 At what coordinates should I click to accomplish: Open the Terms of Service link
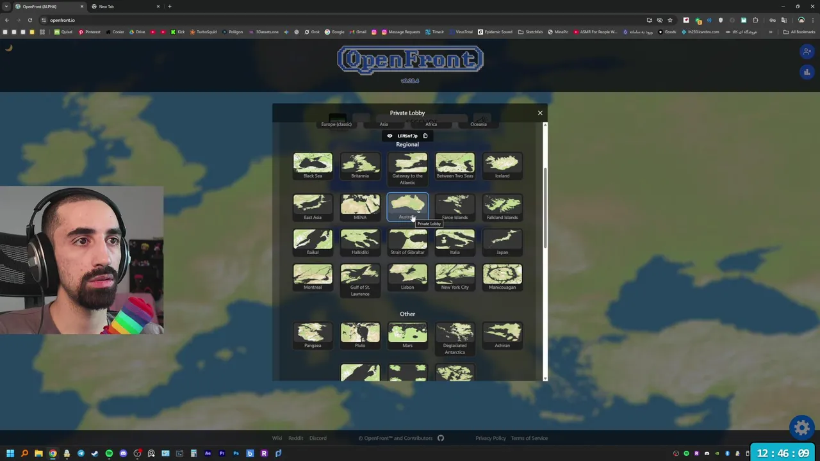point(529,438)
